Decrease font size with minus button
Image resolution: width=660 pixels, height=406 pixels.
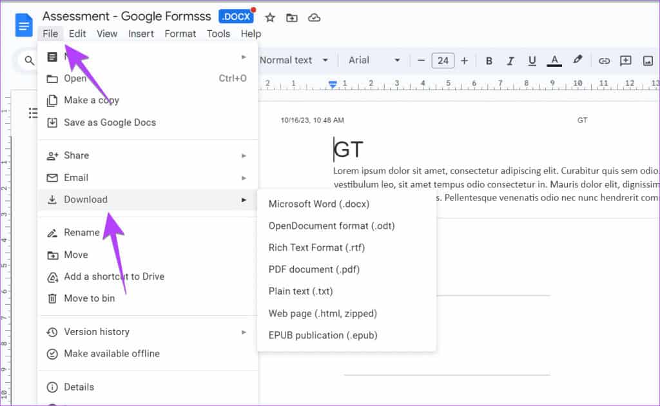421,61
